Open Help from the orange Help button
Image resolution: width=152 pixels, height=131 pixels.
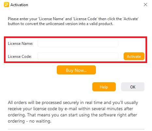point(104,87)
